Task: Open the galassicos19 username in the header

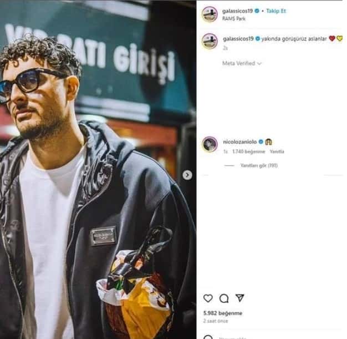Action: (x=237, y=11)
